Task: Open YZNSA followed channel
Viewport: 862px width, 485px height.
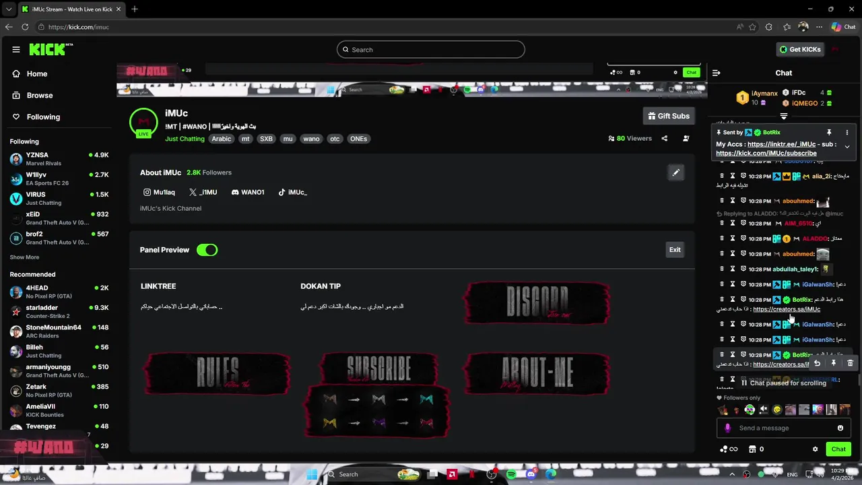Action: coord(59,159)
